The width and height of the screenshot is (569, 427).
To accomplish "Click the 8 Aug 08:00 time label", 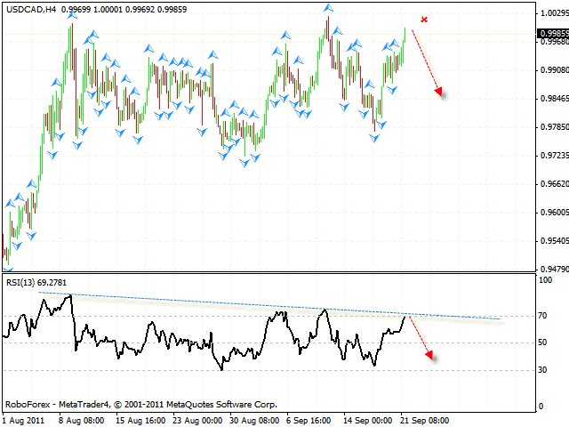I will [82, 421].
